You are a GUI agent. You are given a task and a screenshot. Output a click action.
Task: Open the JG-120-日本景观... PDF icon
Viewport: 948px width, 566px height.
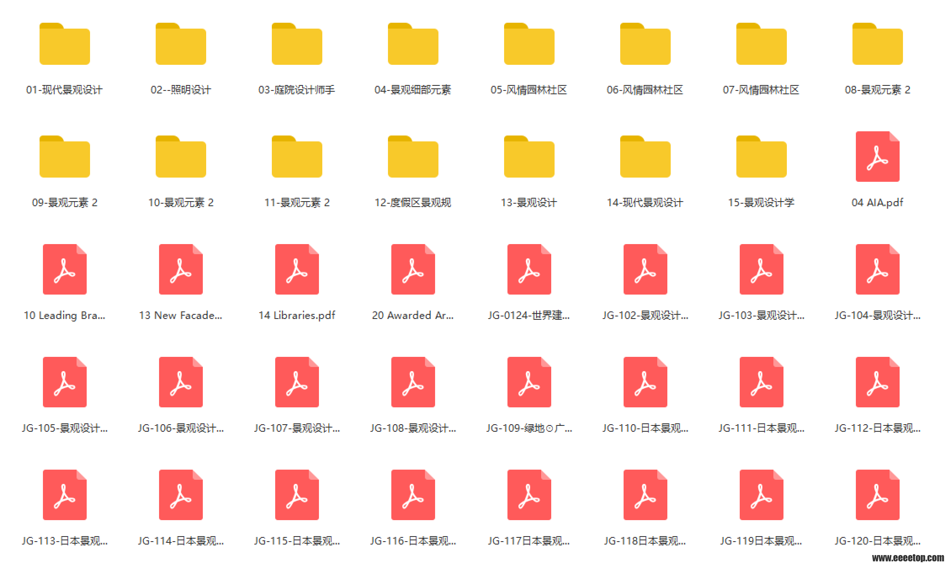pos(877,495)
